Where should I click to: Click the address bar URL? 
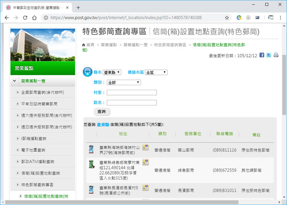126,18
